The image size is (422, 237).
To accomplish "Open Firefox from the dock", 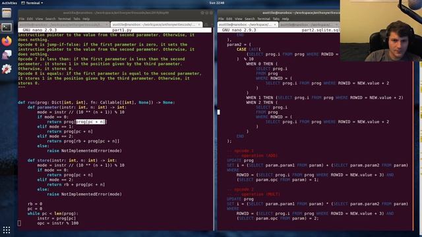I will point(7,41).
